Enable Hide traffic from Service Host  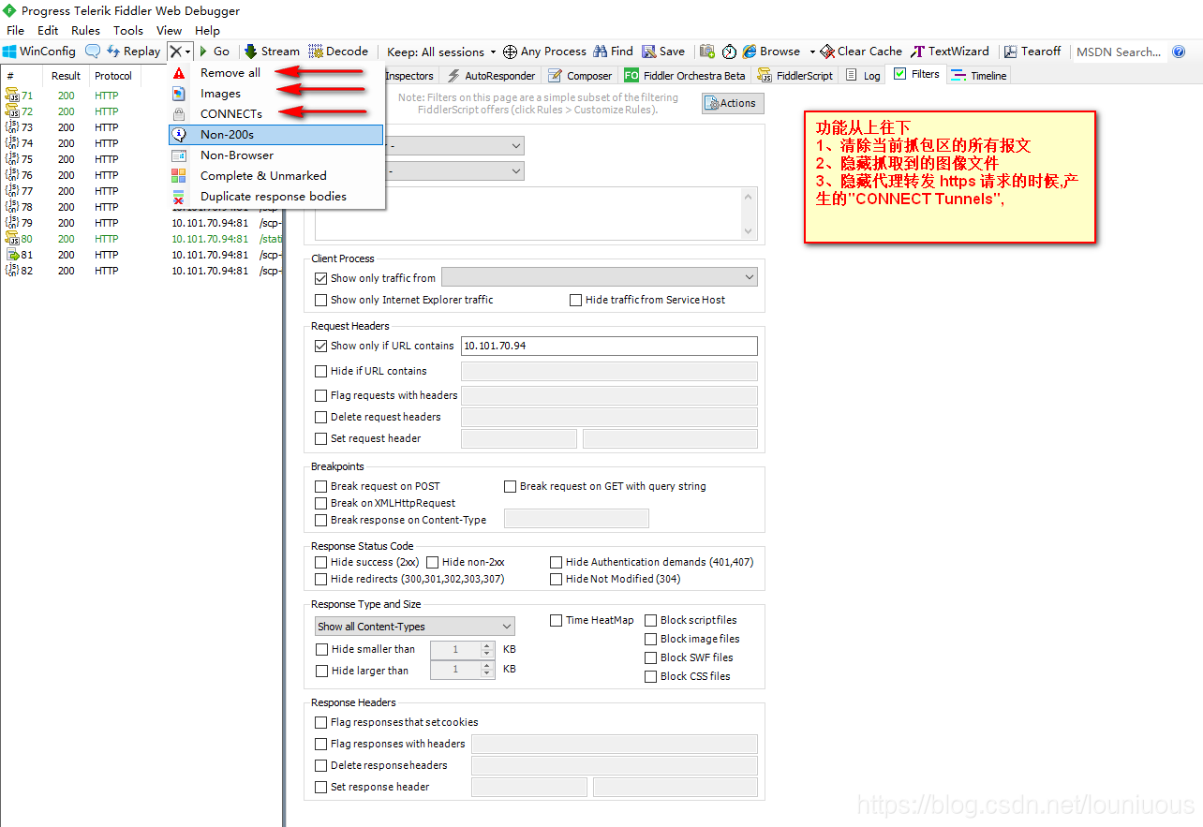(576, 300)
